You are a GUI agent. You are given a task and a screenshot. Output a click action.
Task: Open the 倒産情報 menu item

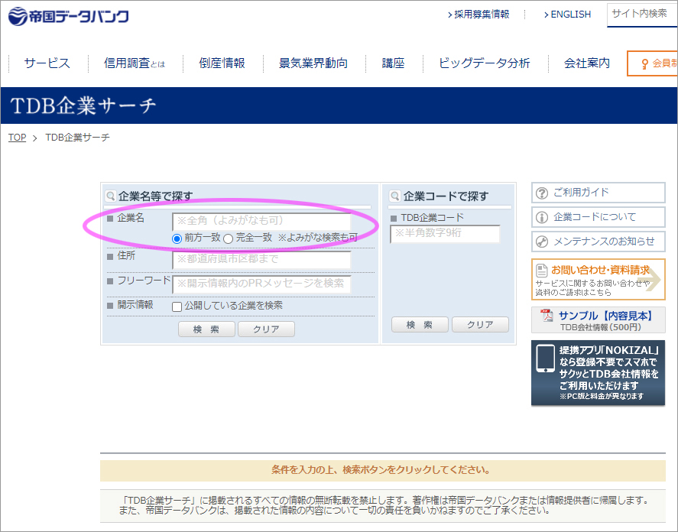(x=221, y=63)
